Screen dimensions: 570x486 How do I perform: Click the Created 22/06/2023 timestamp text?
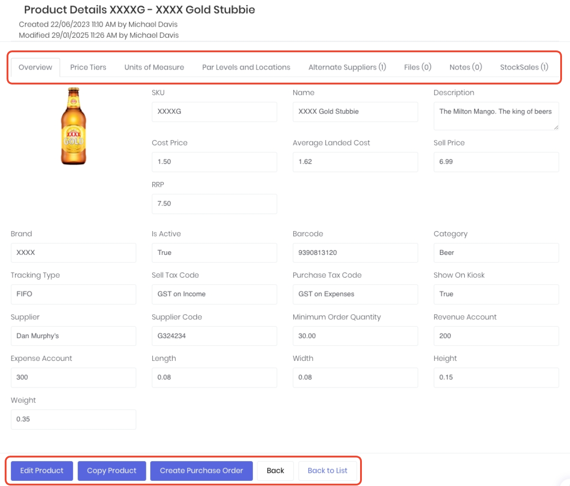(x=98, y=24)
